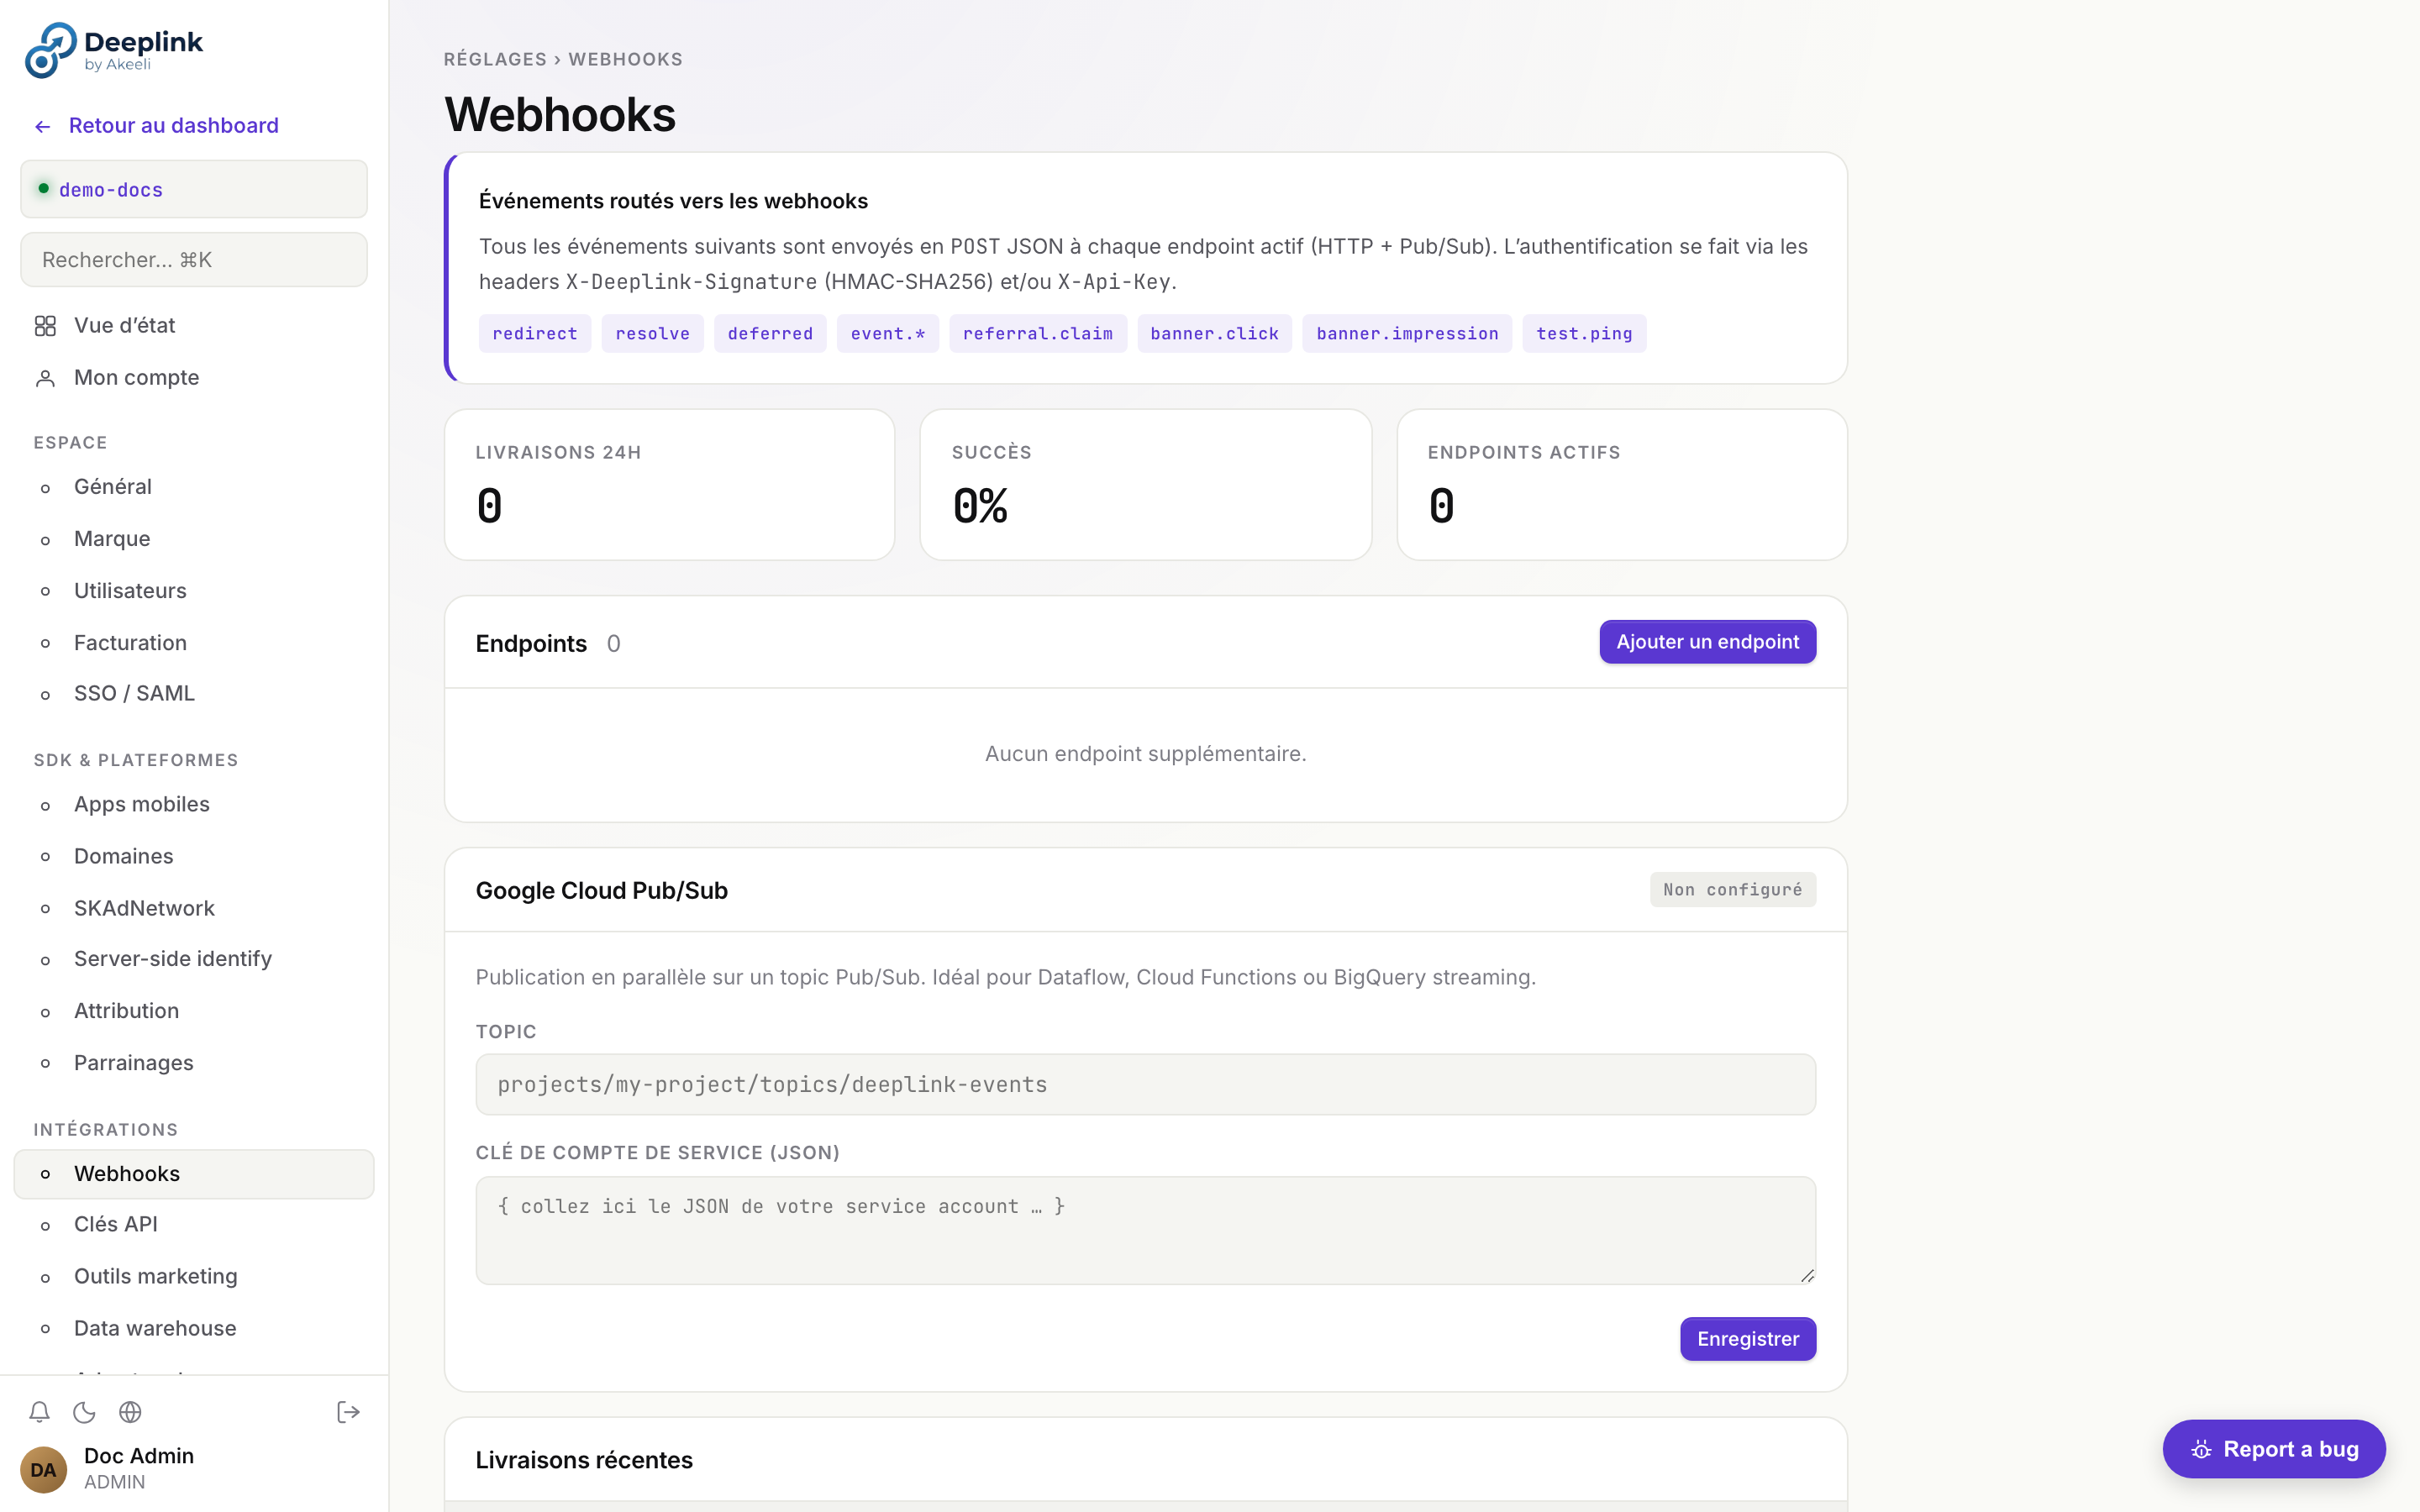Select Marque settings
2420x1512 pixels.
pyautogui.click(x=194, y=539)
